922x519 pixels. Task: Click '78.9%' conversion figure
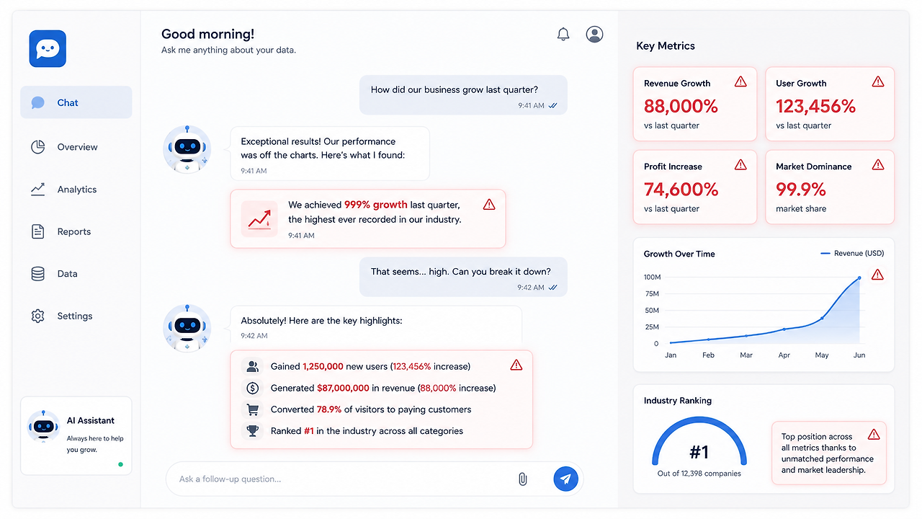click(329, 409)
